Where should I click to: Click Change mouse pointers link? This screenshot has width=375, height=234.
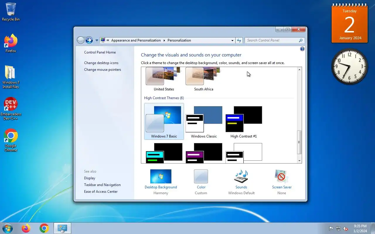(103, 70)
